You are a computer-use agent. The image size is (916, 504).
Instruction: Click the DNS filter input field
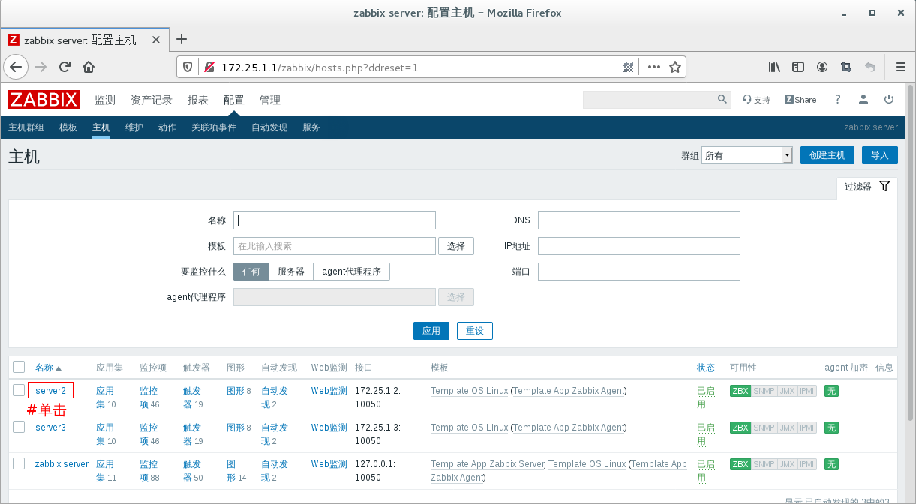(x=639, y=220)
